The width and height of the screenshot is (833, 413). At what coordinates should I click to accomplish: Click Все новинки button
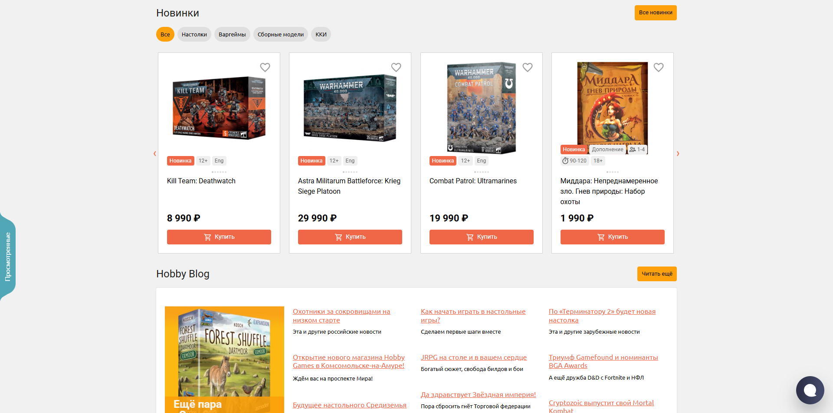pyautogui.click(x=656, y=13)
